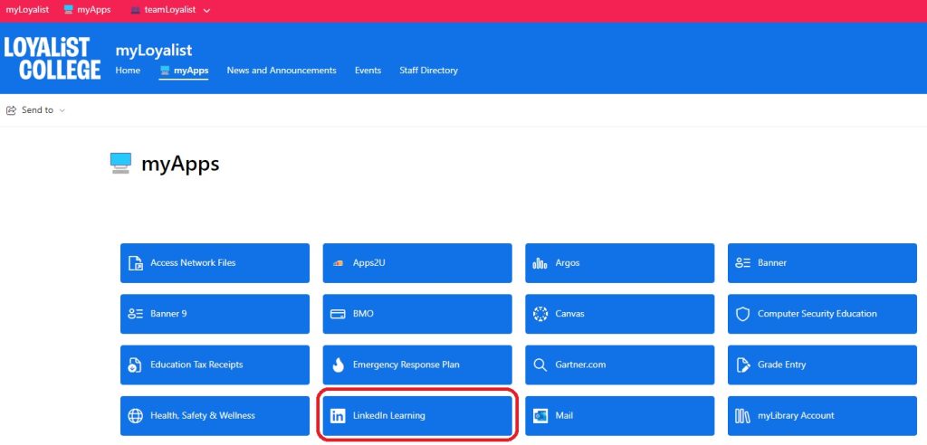Screen dimensions: 927x445
Task: Open the Banner app tile
Action: pyautogui.click(x=822, y=263)
